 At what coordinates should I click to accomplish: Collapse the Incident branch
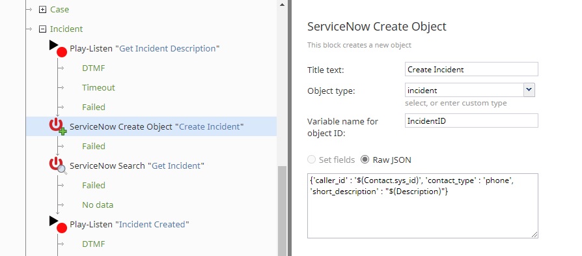coord(43,29)
